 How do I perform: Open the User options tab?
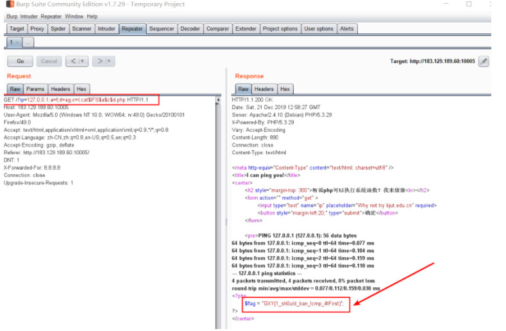tap(319, 29)
